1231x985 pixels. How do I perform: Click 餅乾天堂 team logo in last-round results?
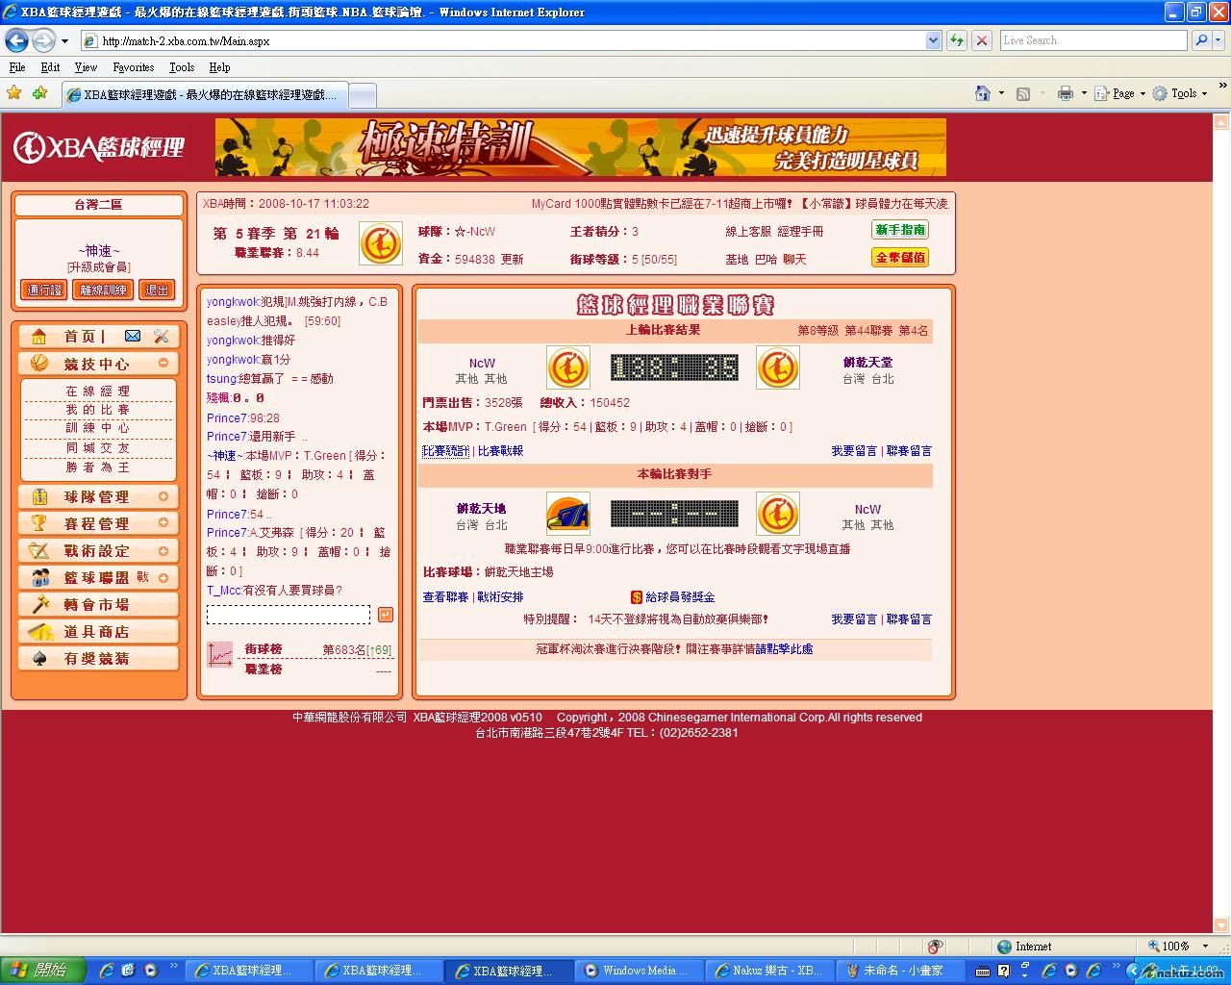pyautogui.click(x=777, y=367)
